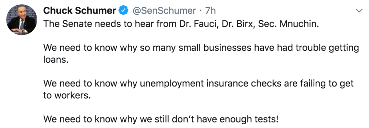369x128 pixels.
Task: Click the line 'to workers.'
Action: pos(67,96)
